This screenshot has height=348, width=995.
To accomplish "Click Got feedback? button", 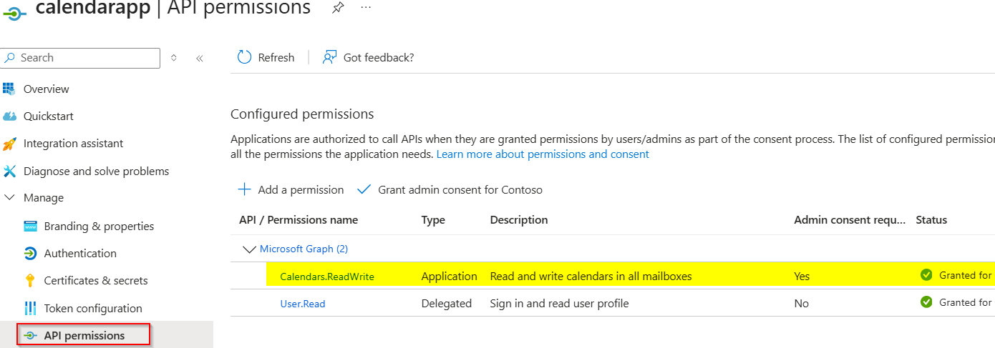I will tap(368, 57).
